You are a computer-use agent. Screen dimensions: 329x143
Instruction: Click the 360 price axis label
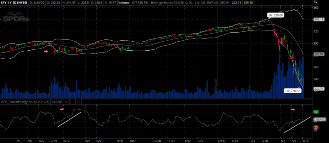tap(316, 8)
